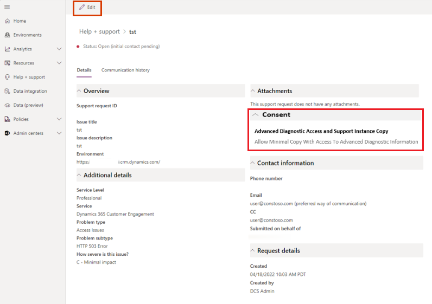Click Submitted on behalf of label

275,229
